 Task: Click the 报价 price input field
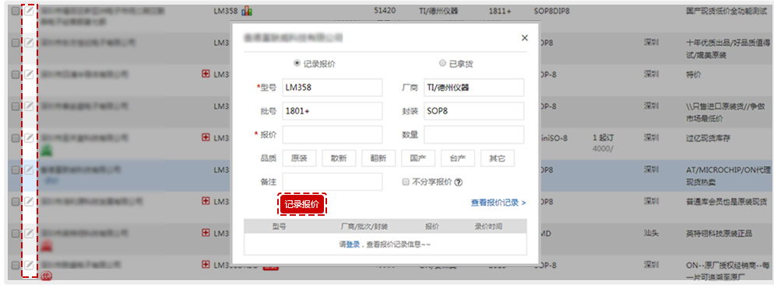[332, 135]
